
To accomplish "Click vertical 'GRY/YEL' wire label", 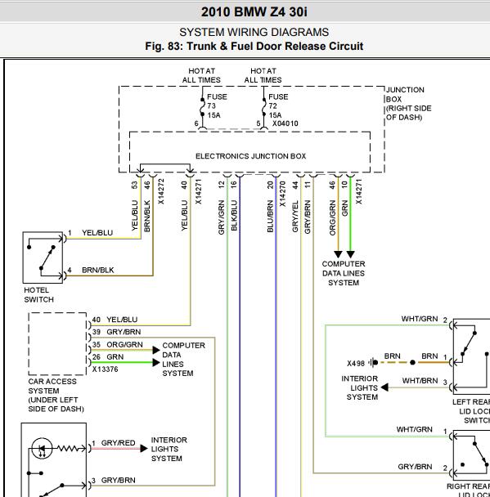I will coord(295,216).
